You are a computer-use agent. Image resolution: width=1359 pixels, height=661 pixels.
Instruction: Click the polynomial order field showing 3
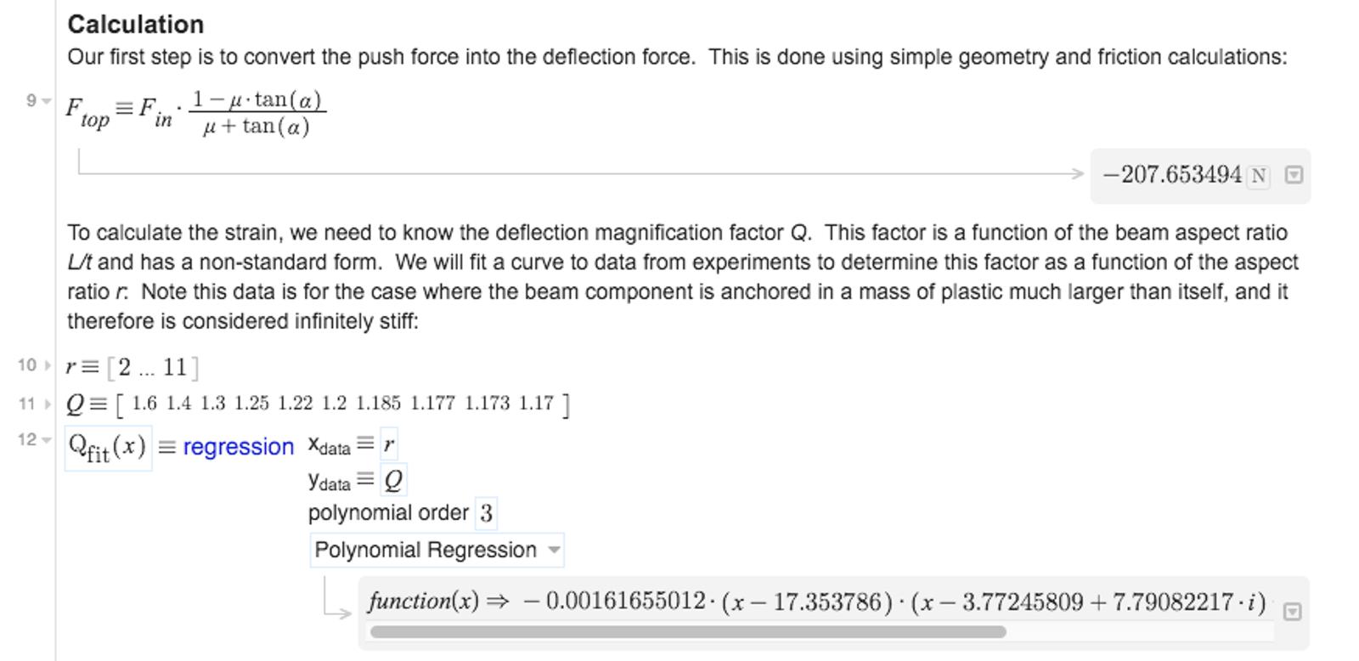pos(486,513)
